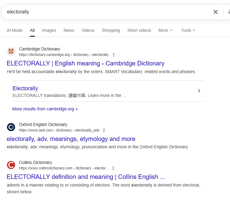This screenshot has width=230, height=200.
Task: Open three-dot menu for Oxford result
Action: pos(104,130)
